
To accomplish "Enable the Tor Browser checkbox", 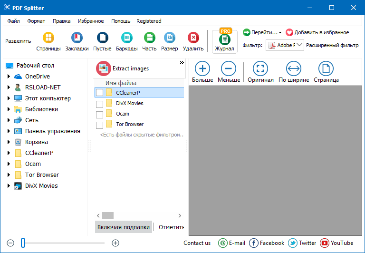I will point(99,125).
